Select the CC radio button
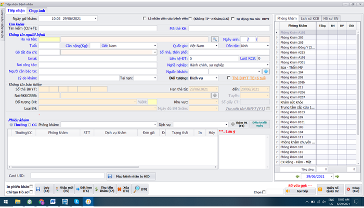Screen dimensions: 364x208 point(30,125)
